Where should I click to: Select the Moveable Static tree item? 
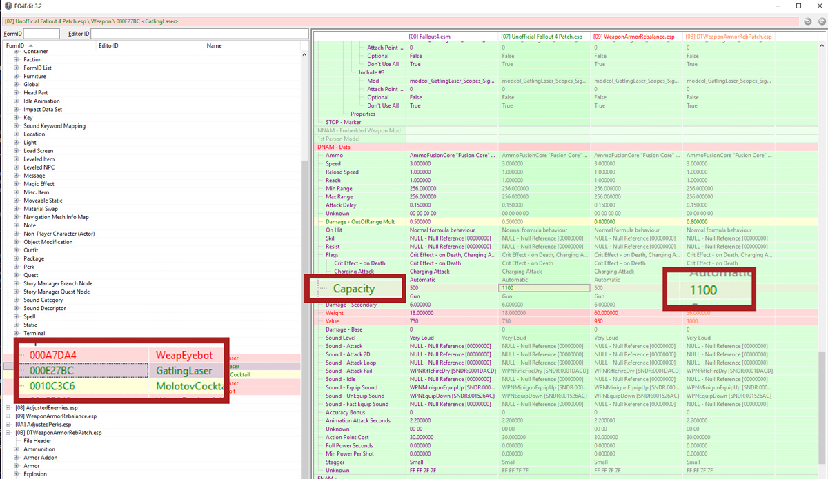[x=44, y=201]
